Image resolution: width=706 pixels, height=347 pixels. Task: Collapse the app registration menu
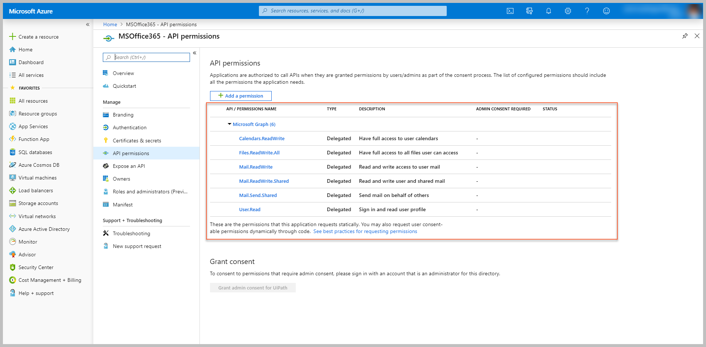(195, 53)
